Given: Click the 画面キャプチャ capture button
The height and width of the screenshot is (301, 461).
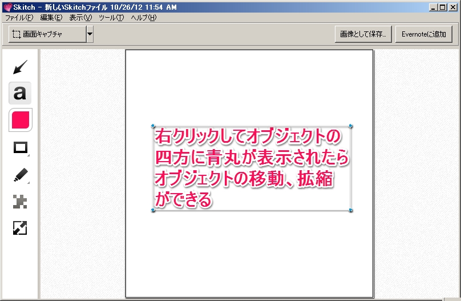Looking at the screenshot, I should 47,34.
